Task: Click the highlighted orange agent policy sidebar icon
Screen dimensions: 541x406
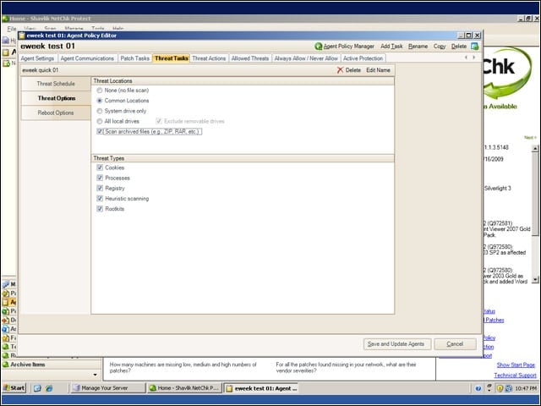Action: click(x=6, y=302)
